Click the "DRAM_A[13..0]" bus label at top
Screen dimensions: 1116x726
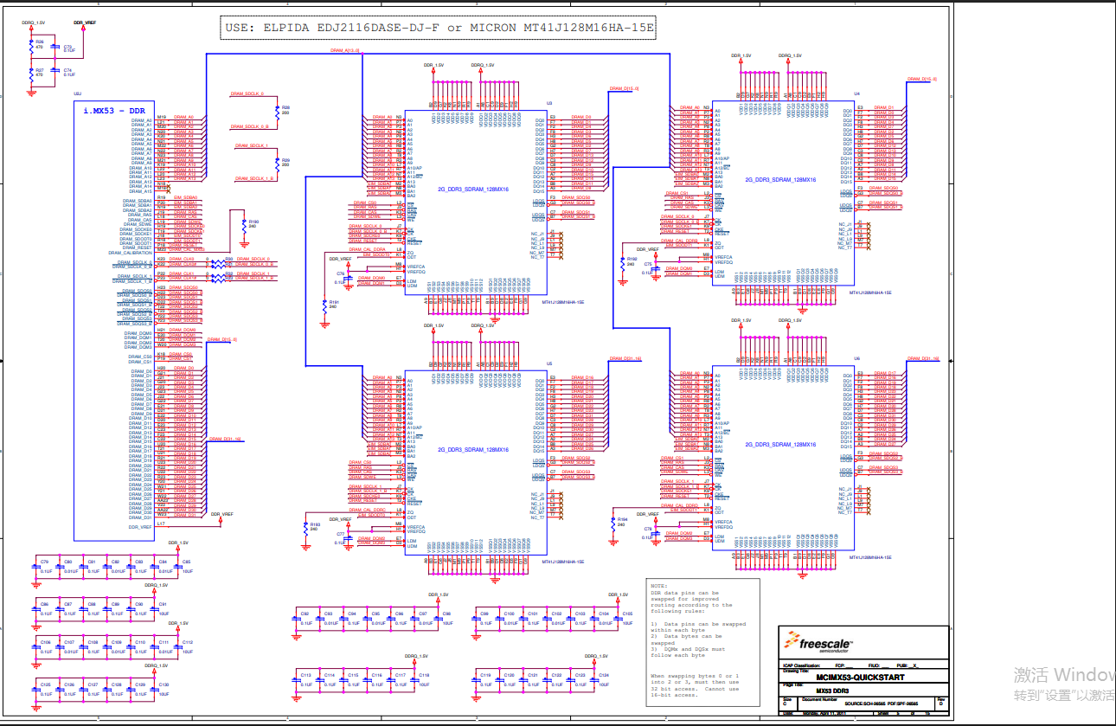pos(345,50)
